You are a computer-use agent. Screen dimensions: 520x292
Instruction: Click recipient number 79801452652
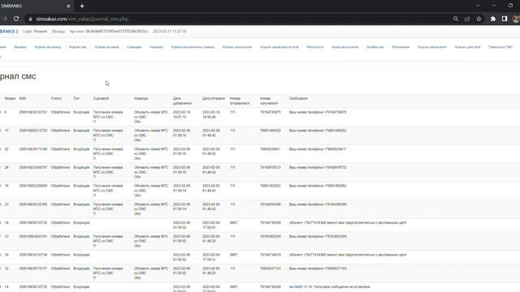tap(271, 186)
